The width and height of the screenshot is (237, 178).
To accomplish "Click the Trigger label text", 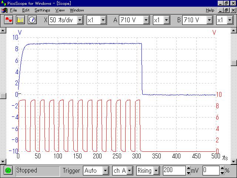I will pyautogui.click(x=71, y=171).
